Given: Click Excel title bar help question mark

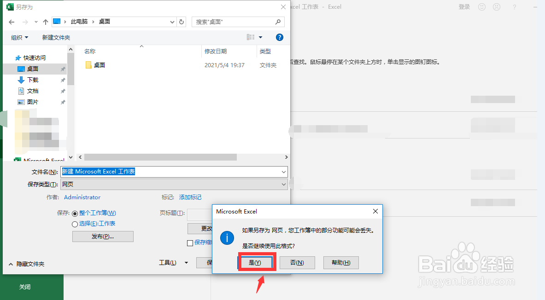Looking at the screenshot, I should (x=515, y=7).
